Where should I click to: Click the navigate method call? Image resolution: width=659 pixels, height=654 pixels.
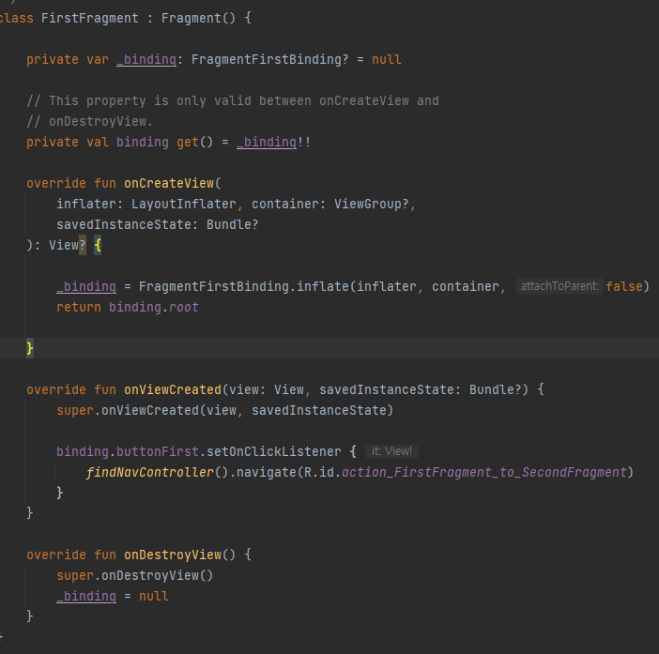coord(266,473)
